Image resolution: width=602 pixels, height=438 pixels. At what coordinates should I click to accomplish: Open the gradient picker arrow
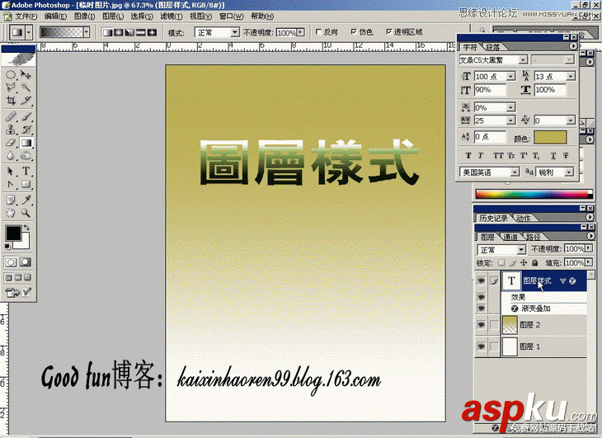[x=87, y=32]
